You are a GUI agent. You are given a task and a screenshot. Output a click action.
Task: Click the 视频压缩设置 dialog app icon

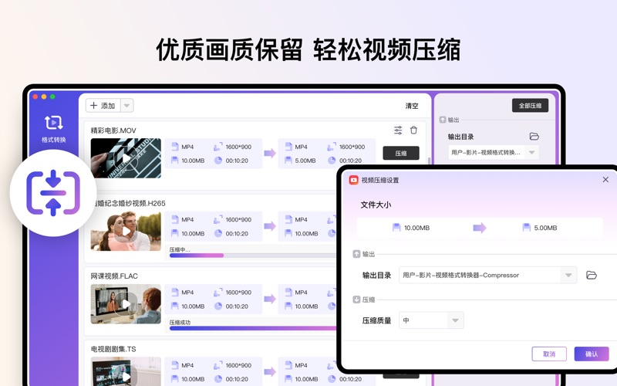click(x=353, y=180)
